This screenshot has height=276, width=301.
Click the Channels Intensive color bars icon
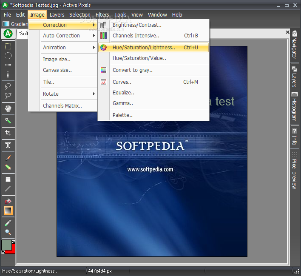[x=103, y=36]
